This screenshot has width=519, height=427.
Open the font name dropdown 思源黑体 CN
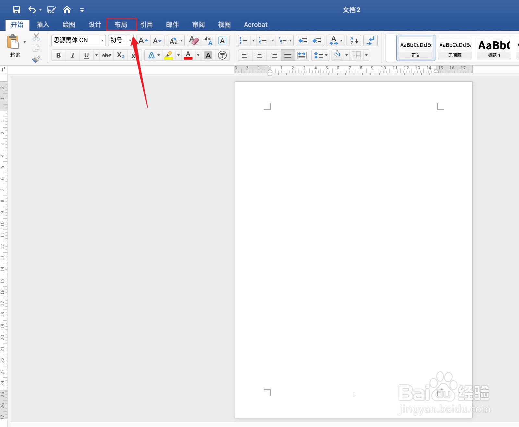pos(102,40)
